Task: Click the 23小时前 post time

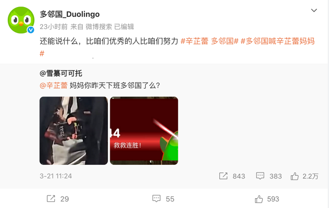Action: click(54, 27)
